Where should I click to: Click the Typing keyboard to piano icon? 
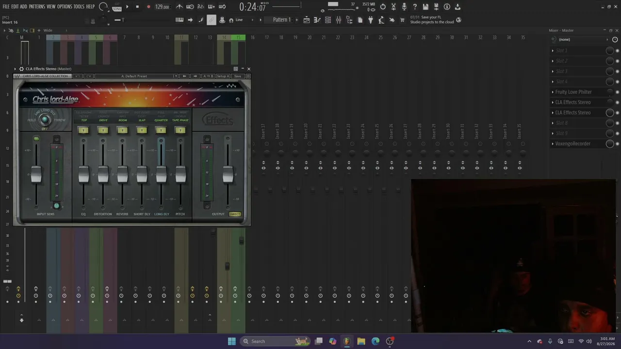coord(180,20)
